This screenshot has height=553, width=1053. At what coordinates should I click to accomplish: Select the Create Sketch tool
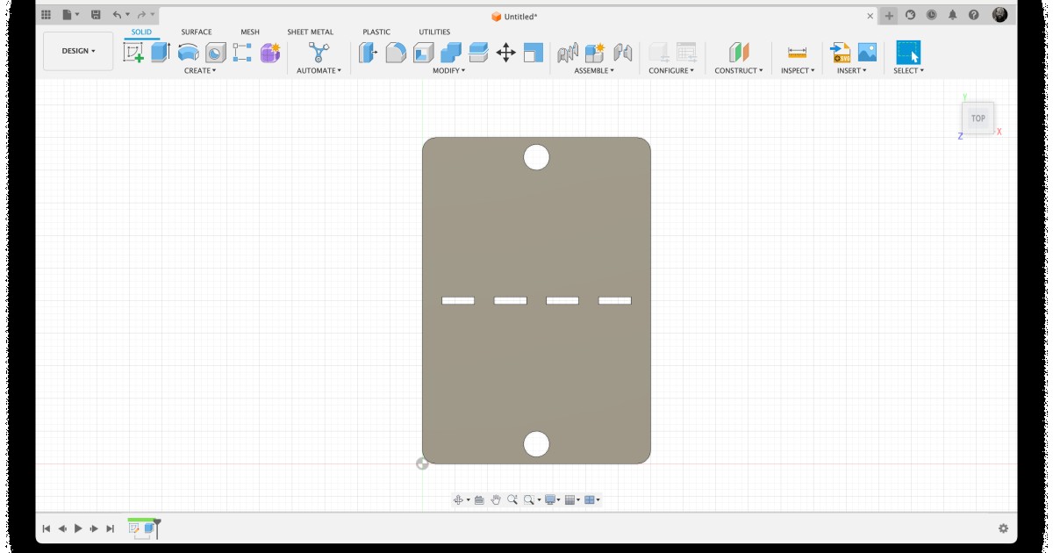pyautogui.click(x=133, y=53)
